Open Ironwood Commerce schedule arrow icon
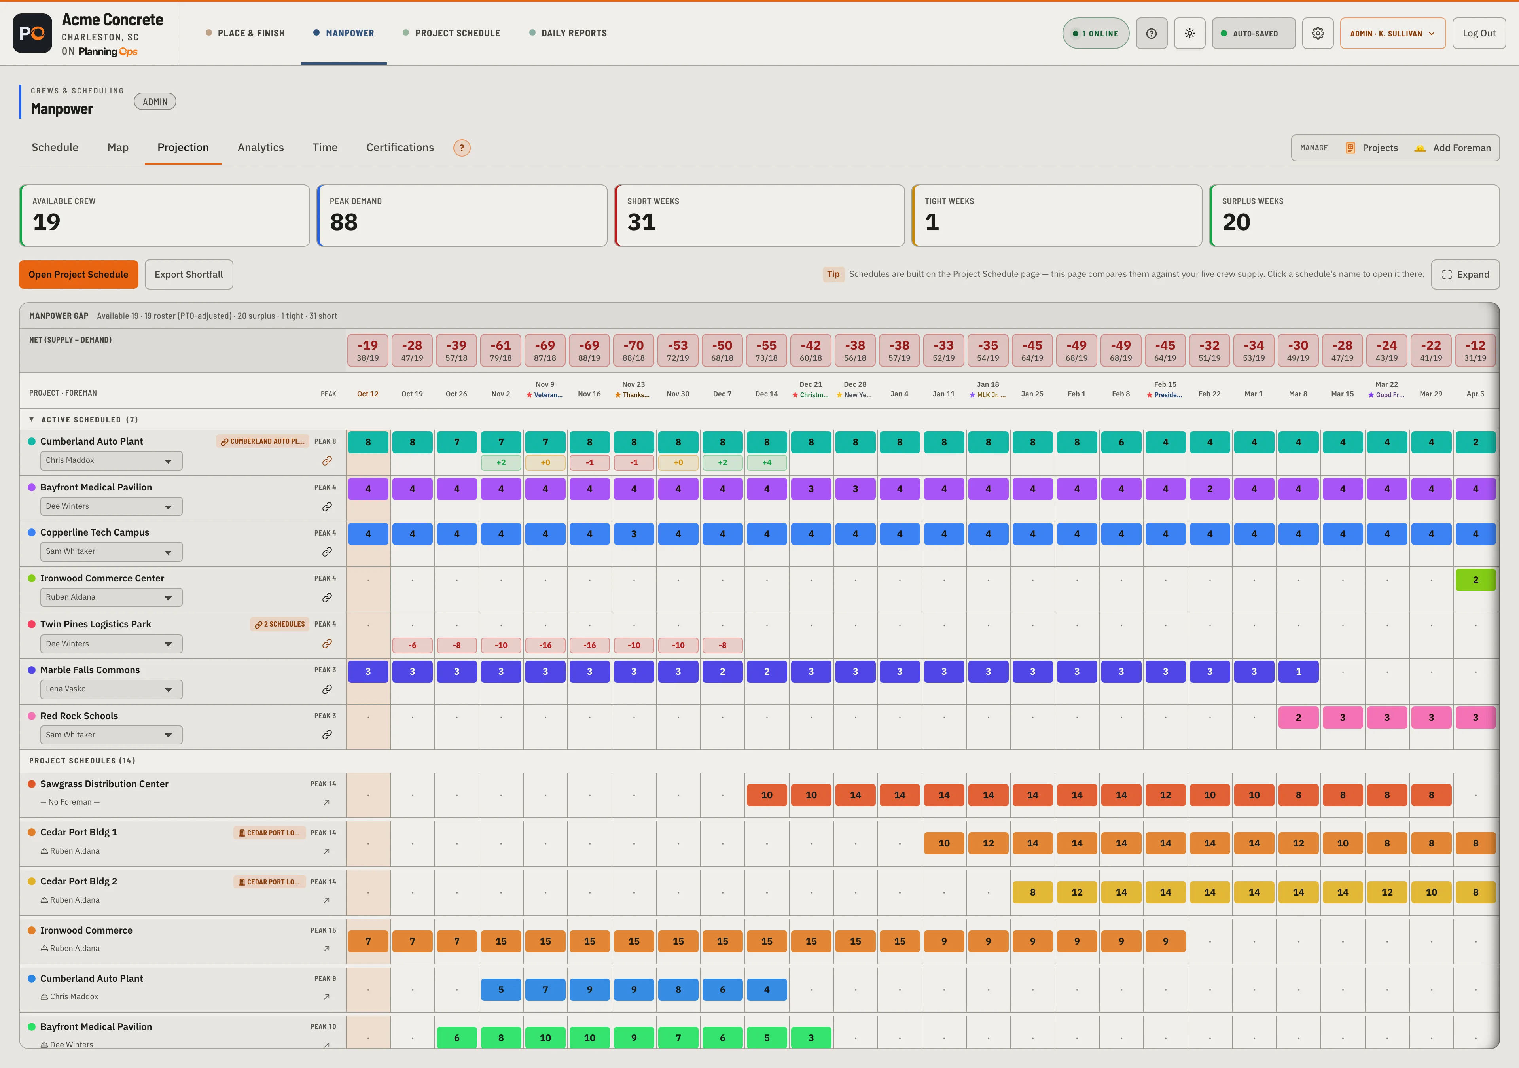The width and height of the screenshot is (1519, 1068). [327, 948]
